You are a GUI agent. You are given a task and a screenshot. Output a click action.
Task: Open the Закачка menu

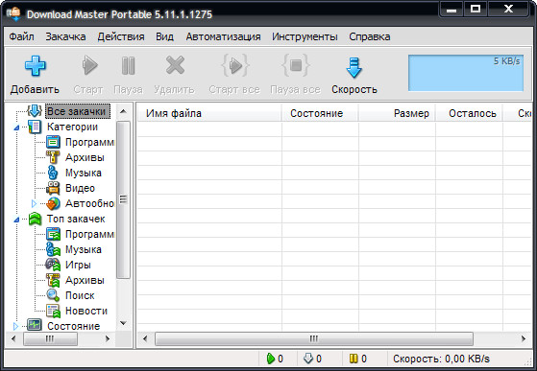65,36
